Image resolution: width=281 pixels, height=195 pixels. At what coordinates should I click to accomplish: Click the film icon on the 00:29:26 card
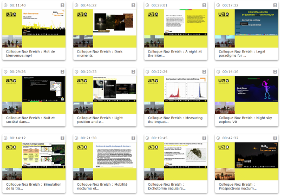(x=62, y=71)
